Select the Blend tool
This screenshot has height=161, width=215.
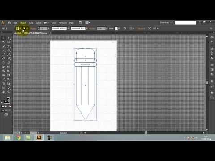pyautogui.click(x=9, y=79)
